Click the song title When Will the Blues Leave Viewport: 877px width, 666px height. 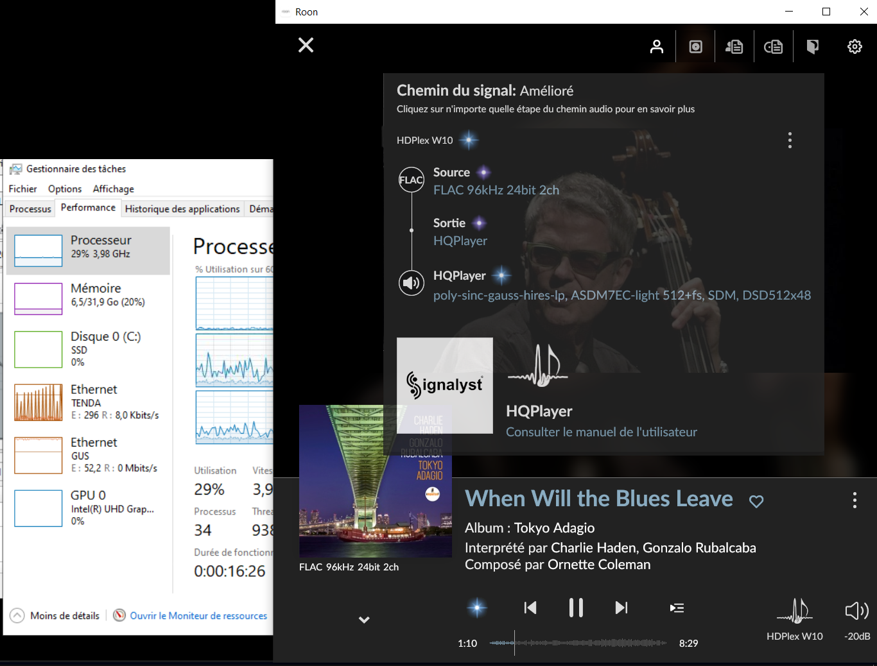pyautogui.click(x=599, y=499)
